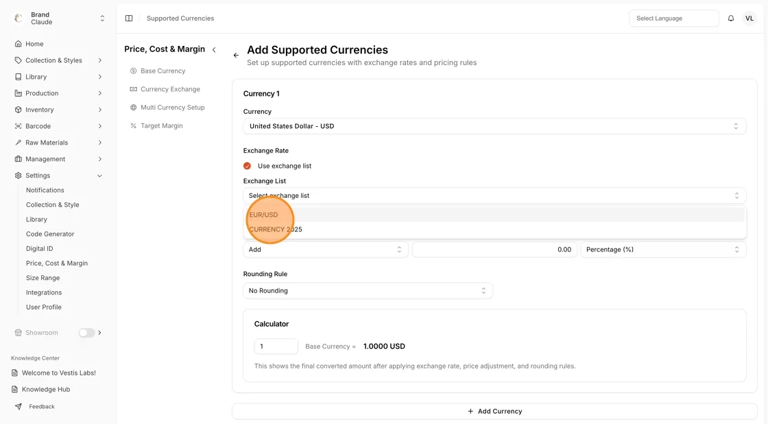Open the VL user avatar menu

click(749, 18)
